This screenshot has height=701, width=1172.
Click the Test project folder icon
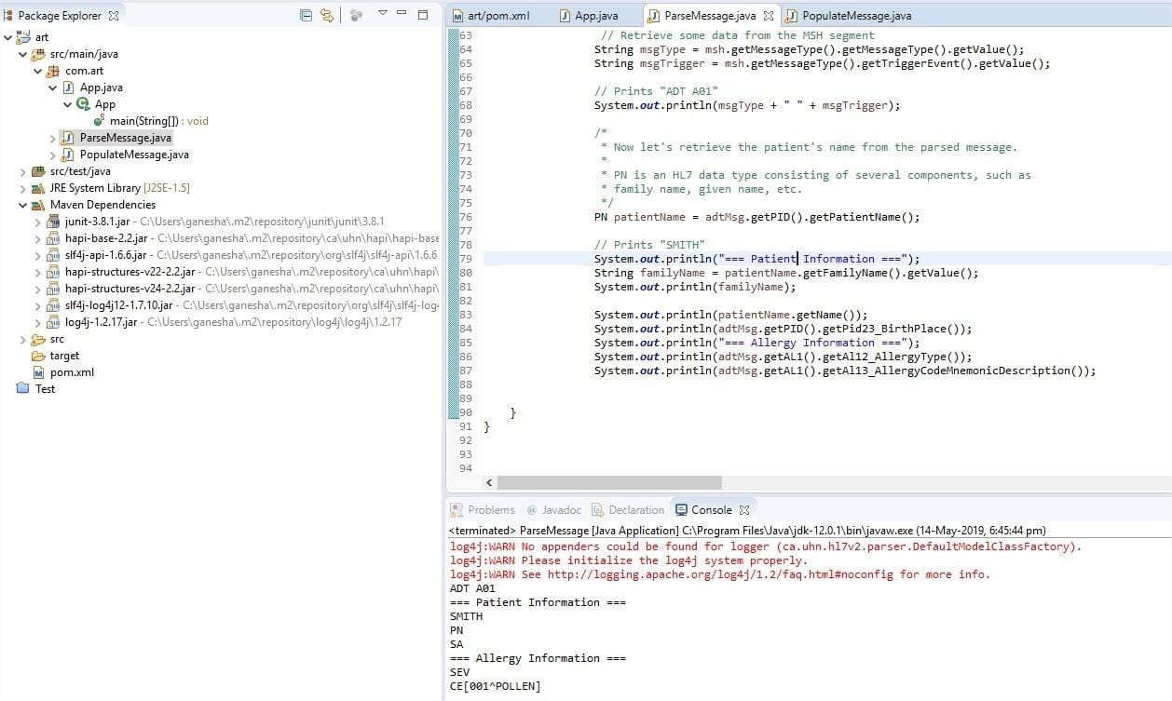tap(23, 389)
